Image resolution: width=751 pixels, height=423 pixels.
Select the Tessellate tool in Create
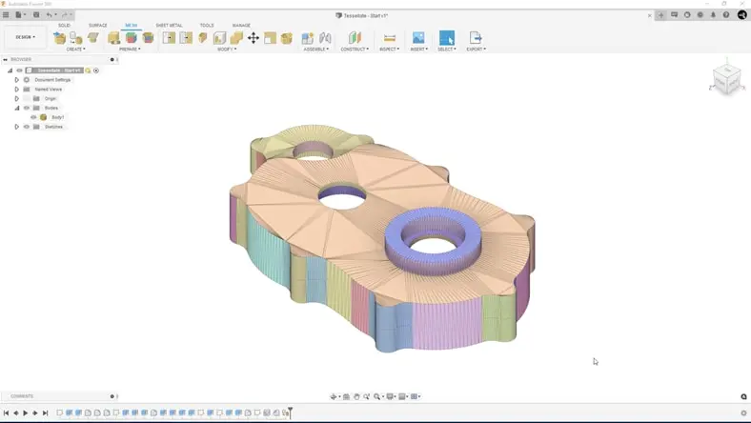click(x=76, y=37)
